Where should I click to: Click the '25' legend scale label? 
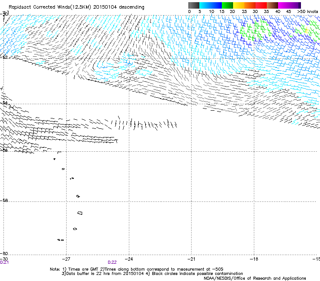point(244,12)
